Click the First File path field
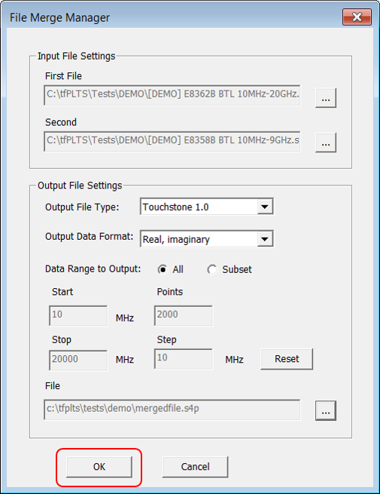This screenshot has height=494, width=380. tap(172, 95)
